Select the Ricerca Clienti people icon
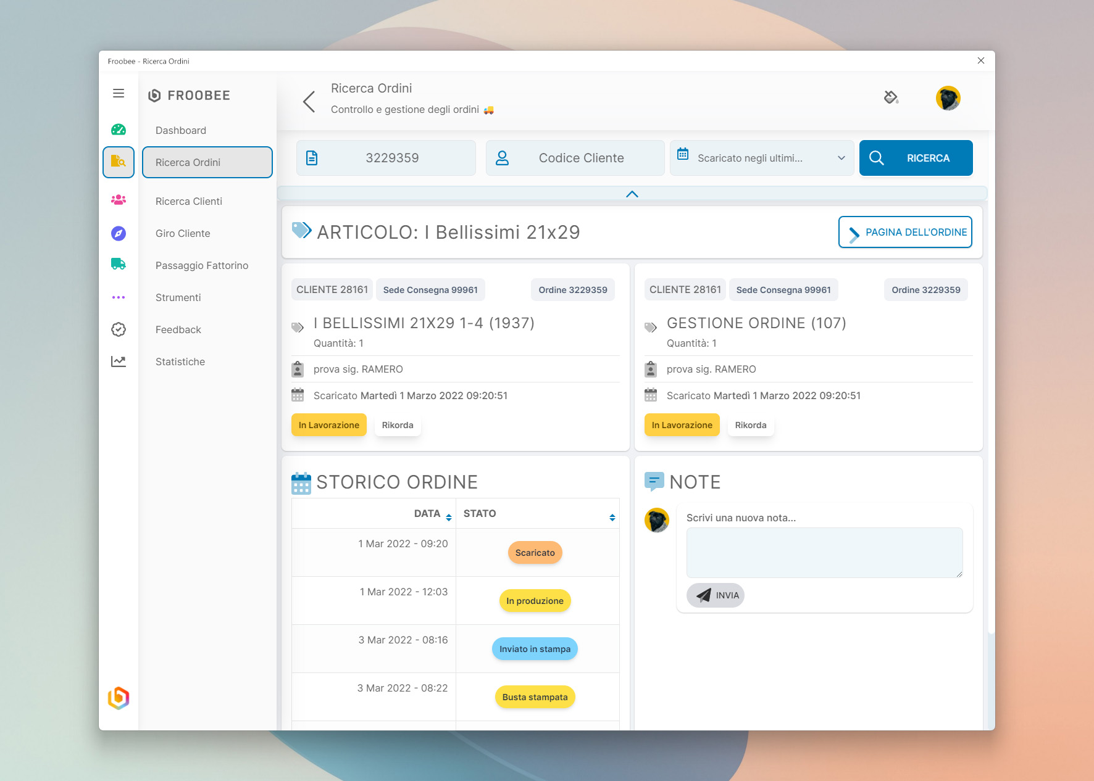Image resolution: width=1094 pixels, height=781 pixels. pyautogui.click(x=119, y=200)
